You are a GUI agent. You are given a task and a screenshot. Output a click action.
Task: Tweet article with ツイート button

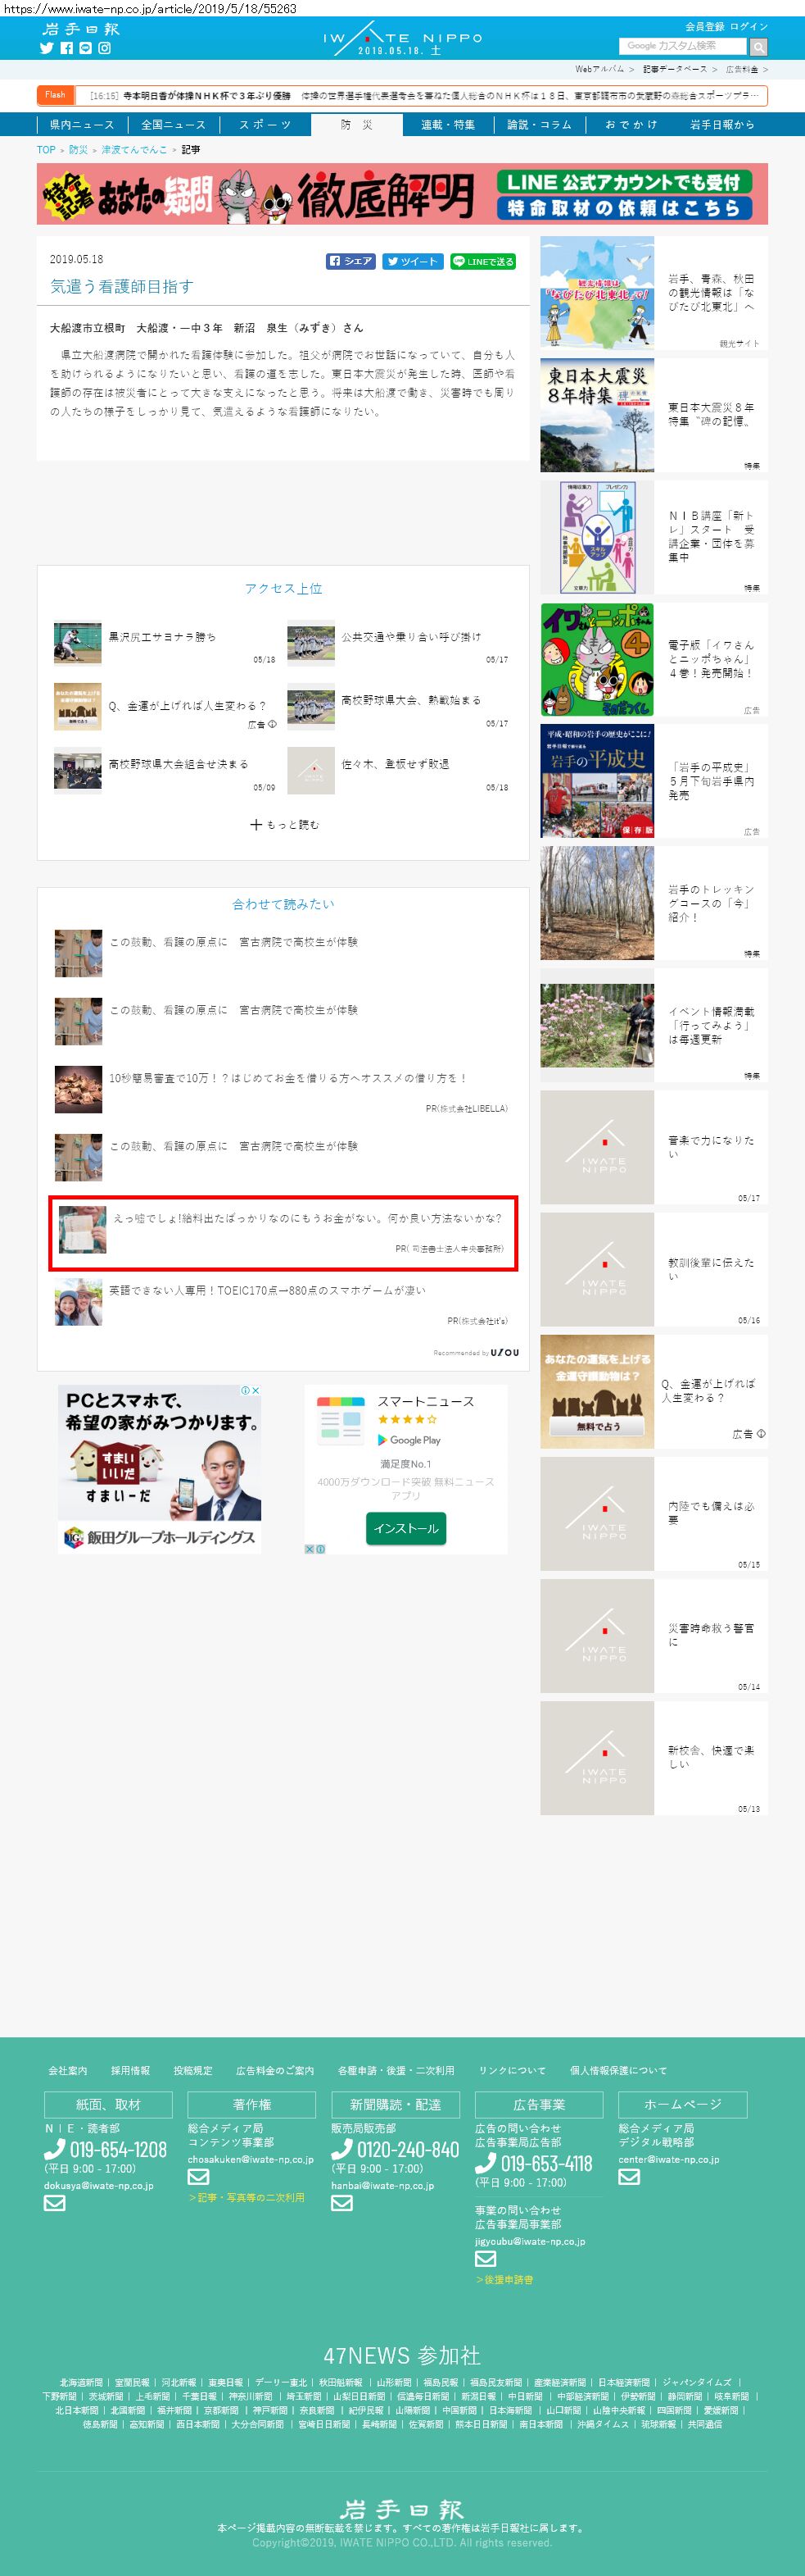[413, 261]
